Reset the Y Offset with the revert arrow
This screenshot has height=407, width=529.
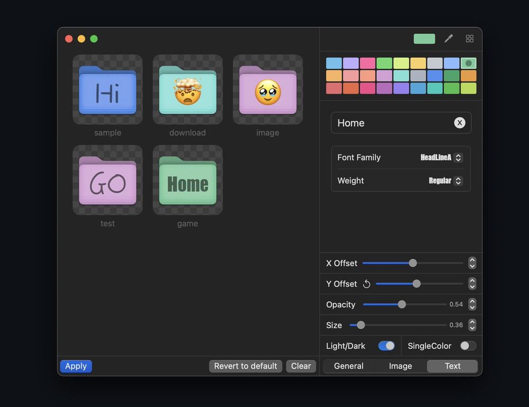pos(367,284)
